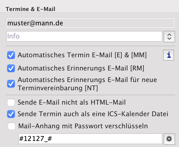Image resolution: width=179 pixels, height=147 pixels.
Task: Click the blue info "i" icon
Action: 169,55
